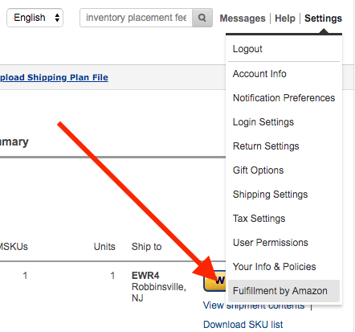
Task: Click the magnifier search icon button
Action: [202, 18]
